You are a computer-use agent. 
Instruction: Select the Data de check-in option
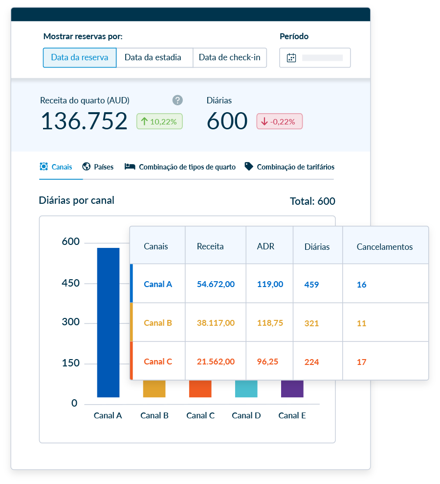point(230,57)
